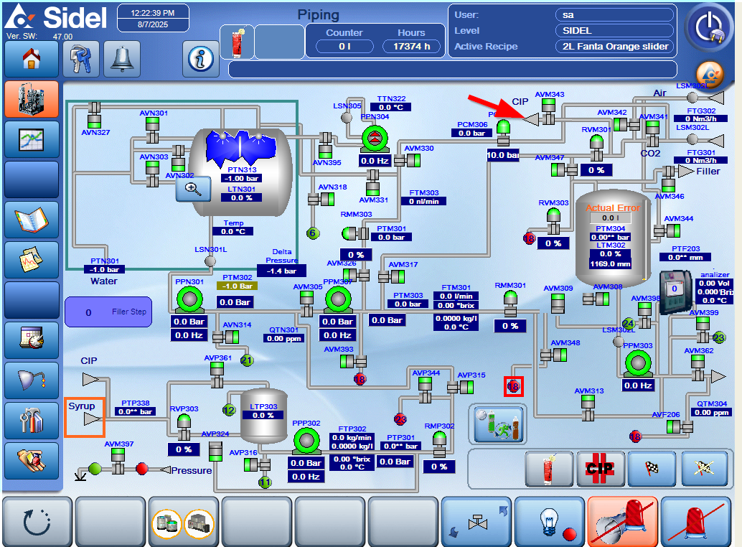Select pump PPP302
Viewport: 742px width, 547px height.
(306, 441)
